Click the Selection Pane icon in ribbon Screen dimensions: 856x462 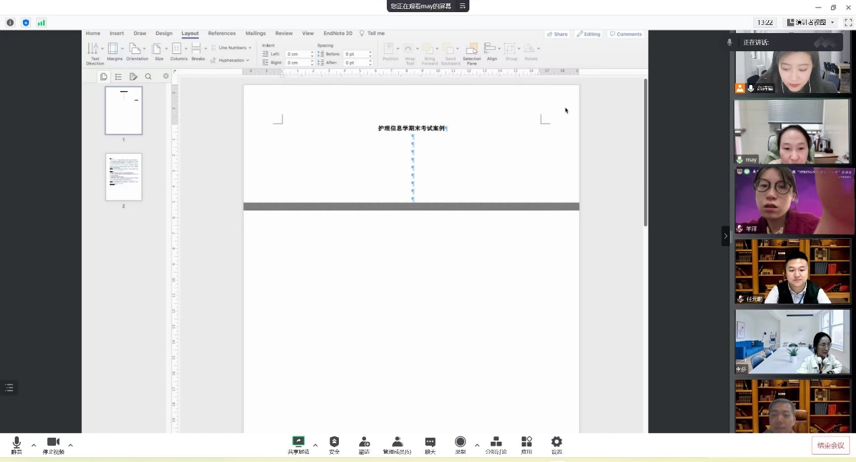click(x=472, y=49)
